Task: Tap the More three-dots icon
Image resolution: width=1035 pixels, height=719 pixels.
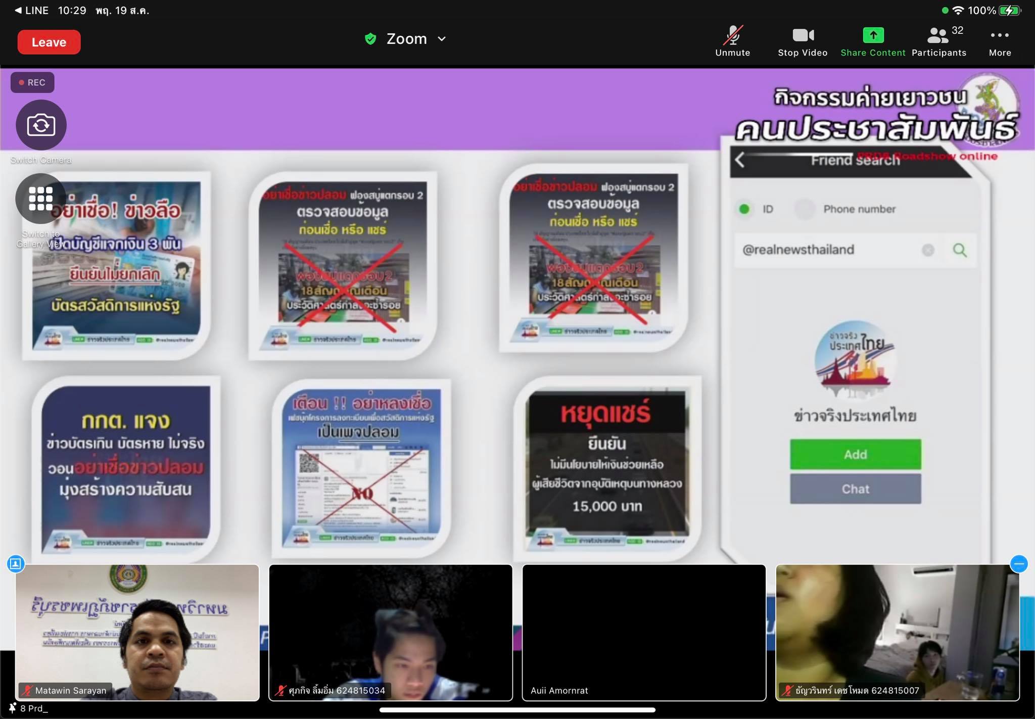Action: pos(1000,35)
